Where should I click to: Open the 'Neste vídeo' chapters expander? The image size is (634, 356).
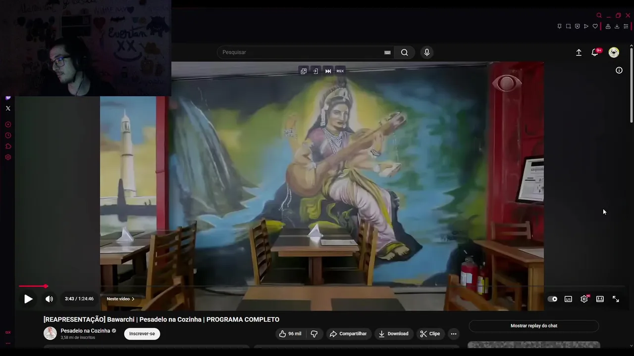click(120, 299)
